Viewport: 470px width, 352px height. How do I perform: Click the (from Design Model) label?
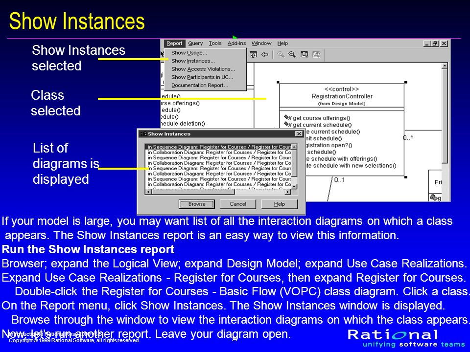click(342, 104)
